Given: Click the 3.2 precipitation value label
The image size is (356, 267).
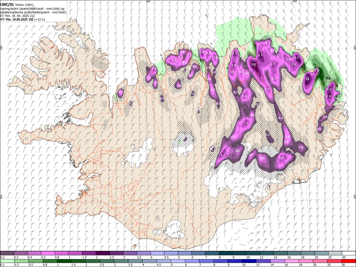Looking at the screenshot, I should (x=307, y=79).
